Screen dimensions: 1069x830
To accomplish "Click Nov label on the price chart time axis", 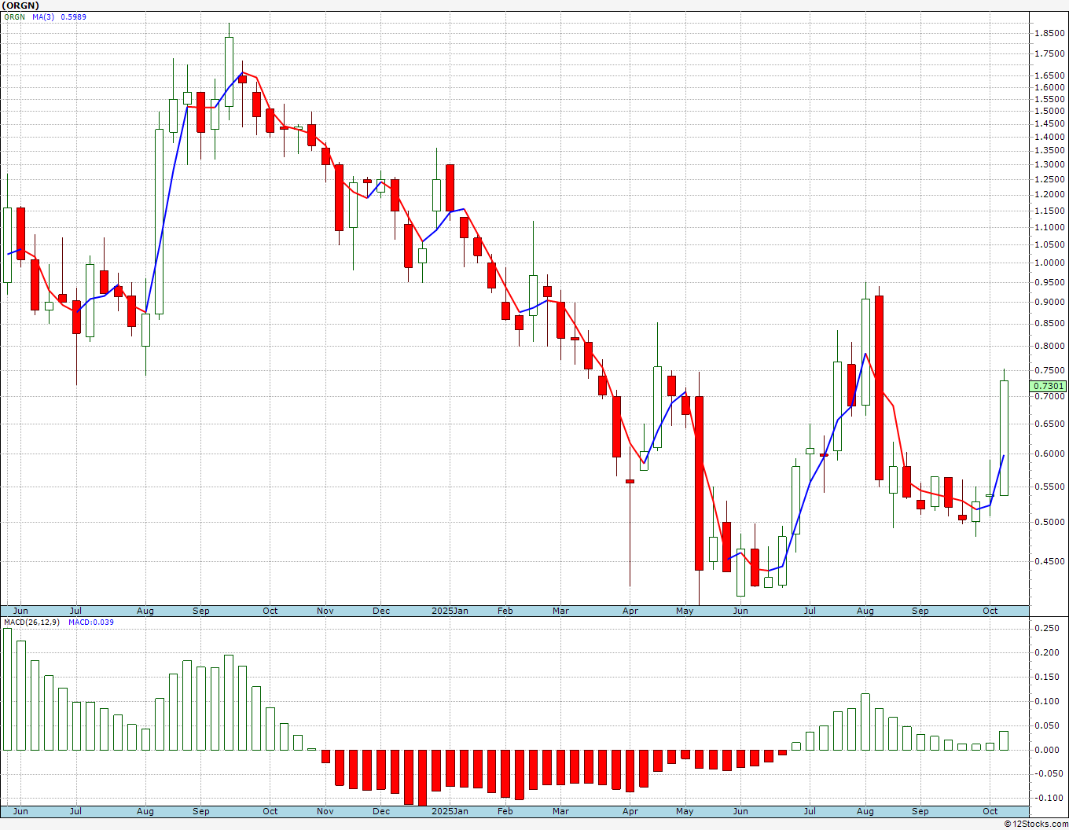I will click(x=325, y=611).
